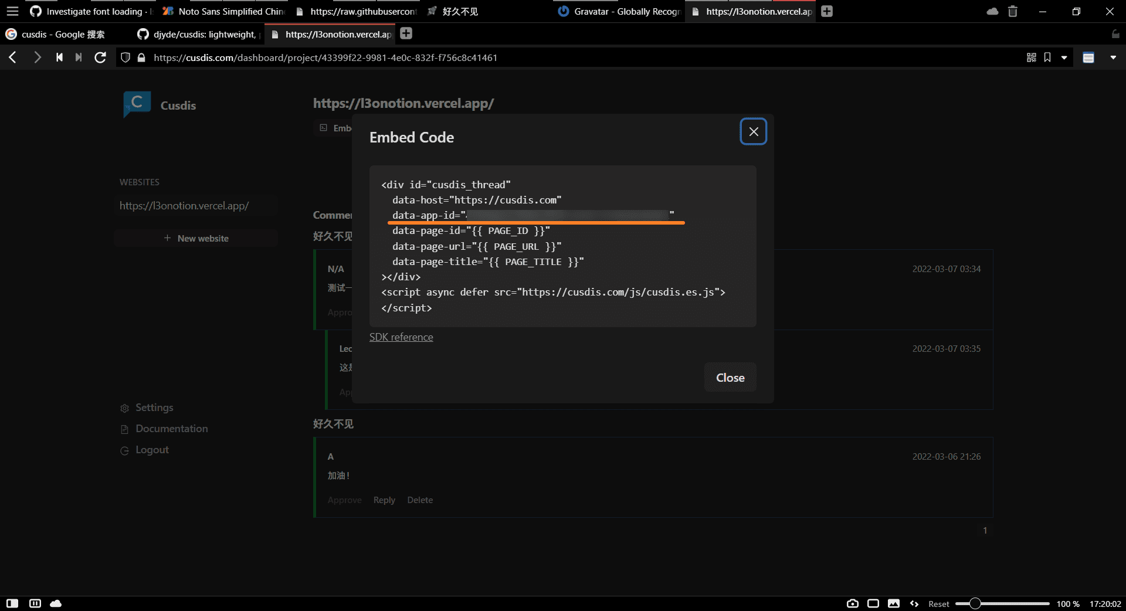Switch to the Noto Sans Simplified Chinese tab
The height and width of the screenshot is (611, 1126).
click(223, 11)
